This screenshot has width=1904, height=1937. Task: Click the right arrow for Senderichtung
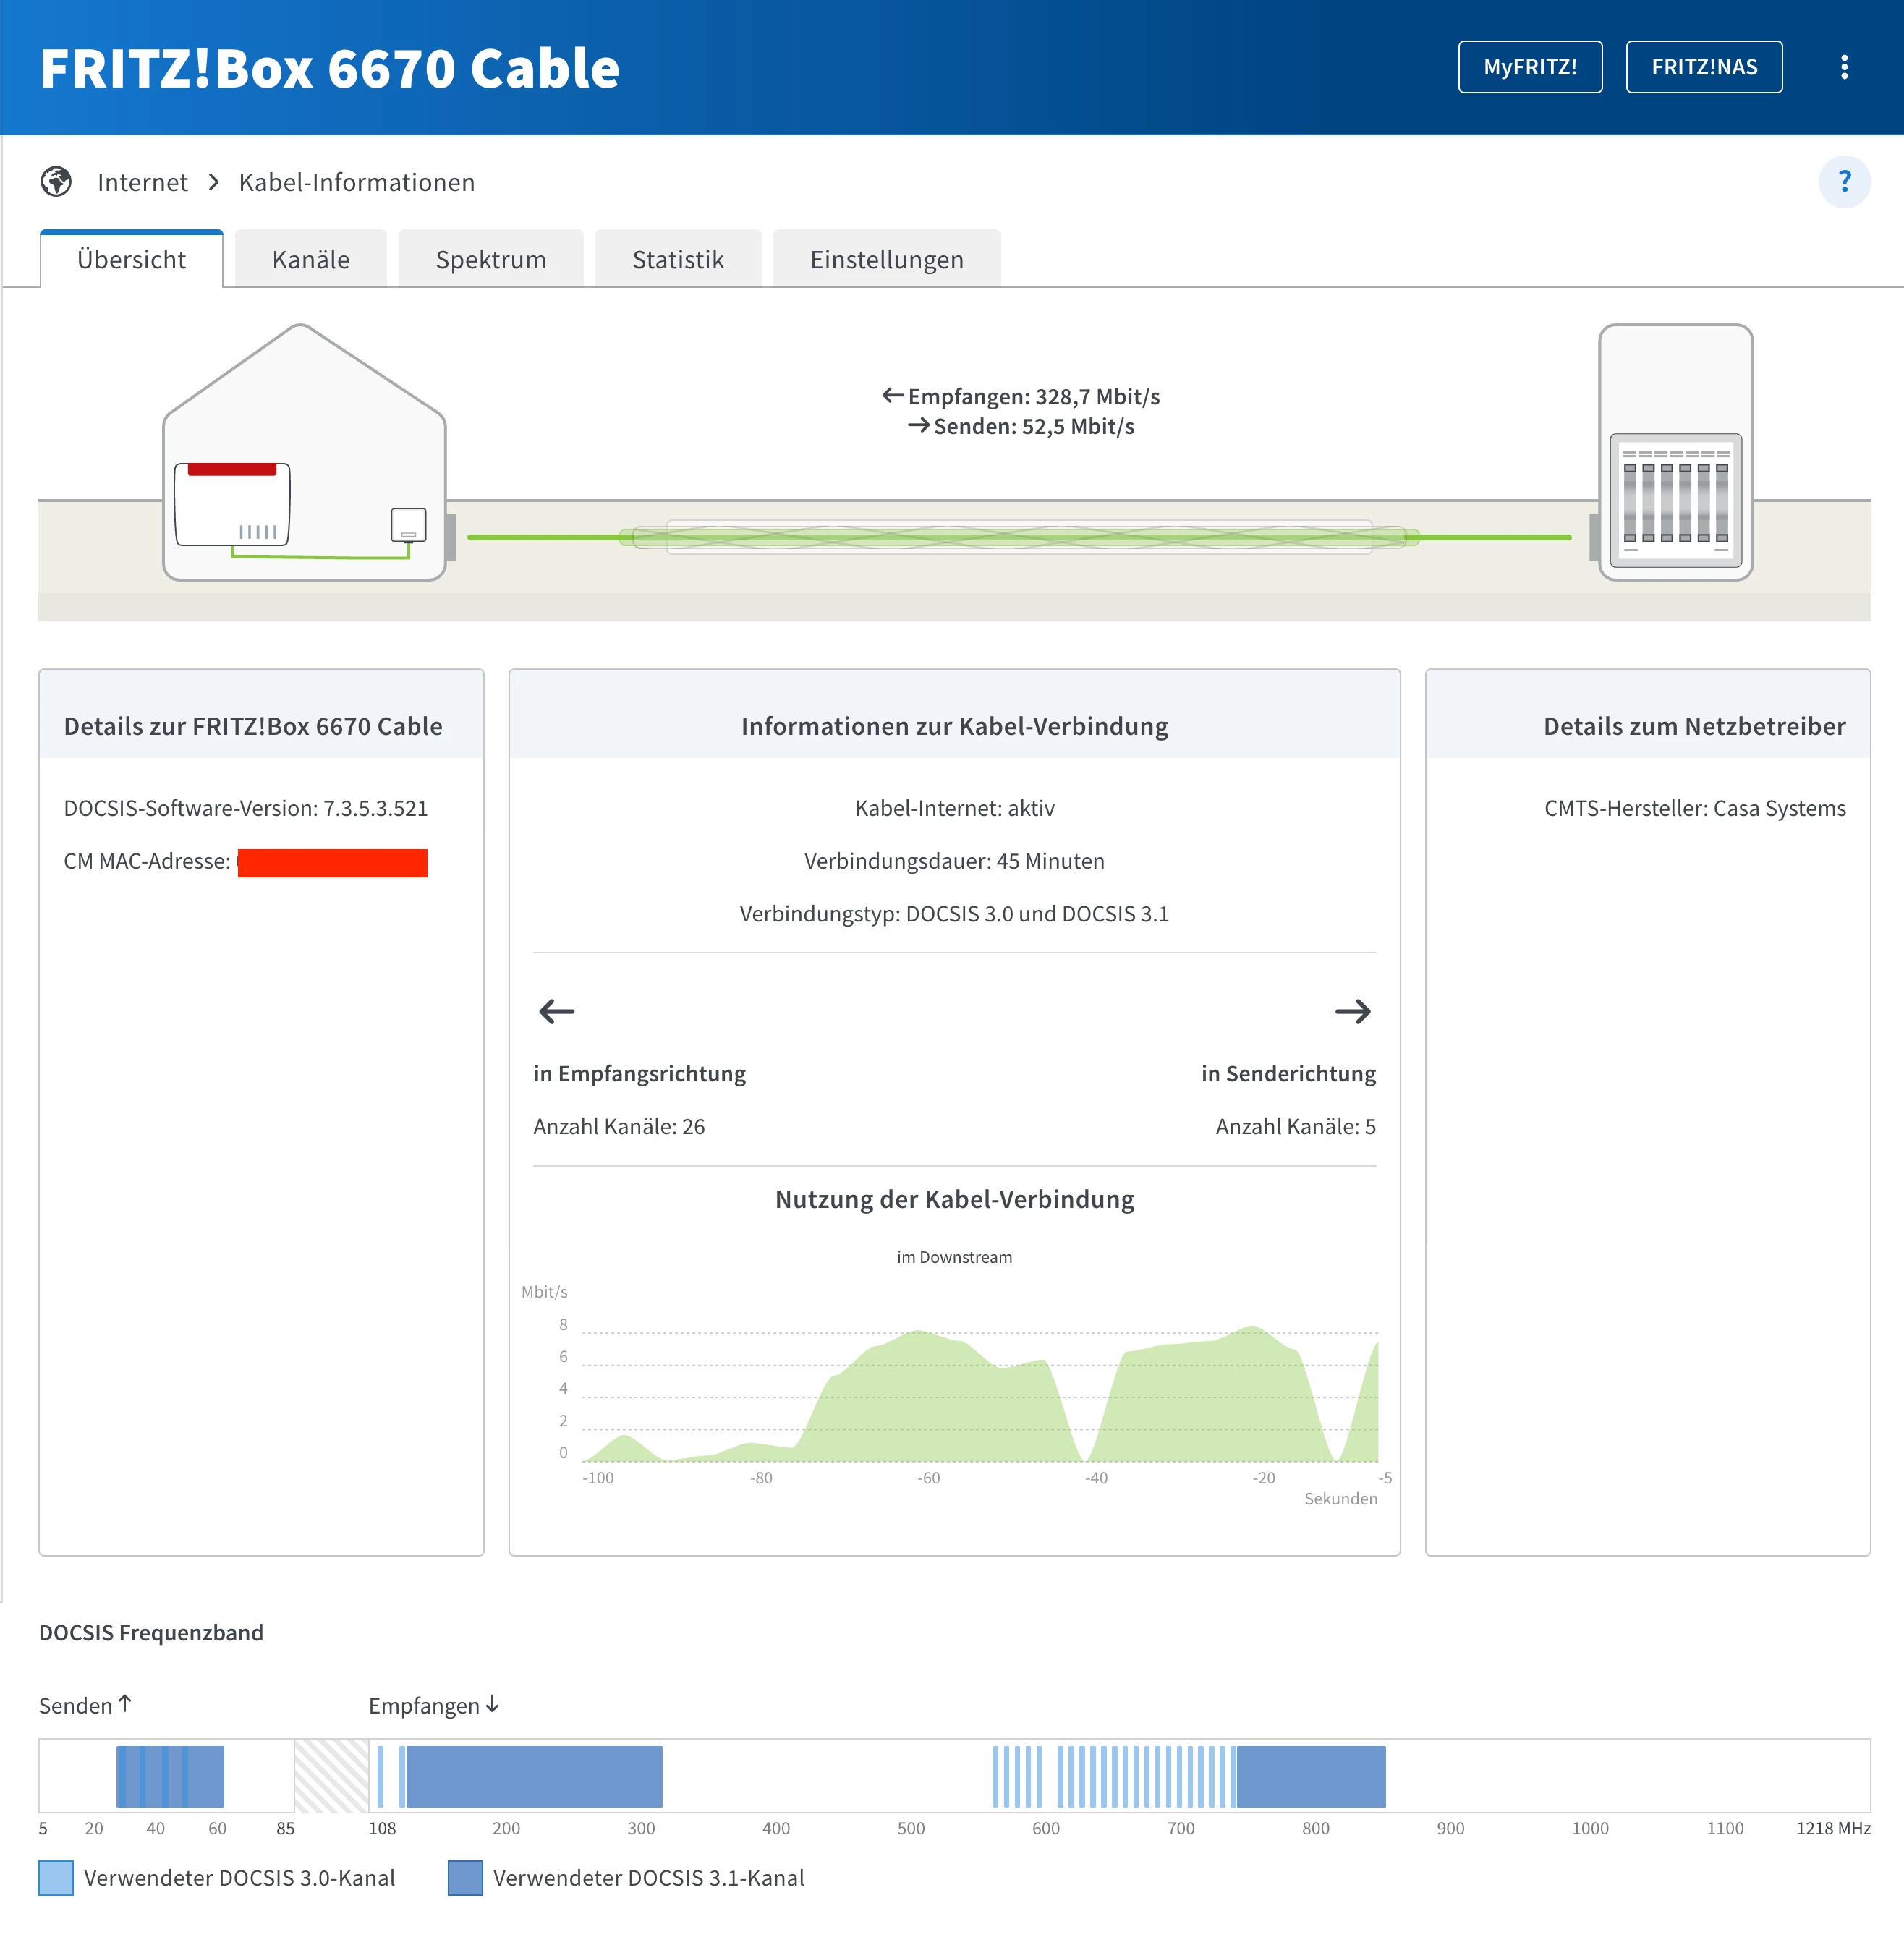tap(1352, 1011)
